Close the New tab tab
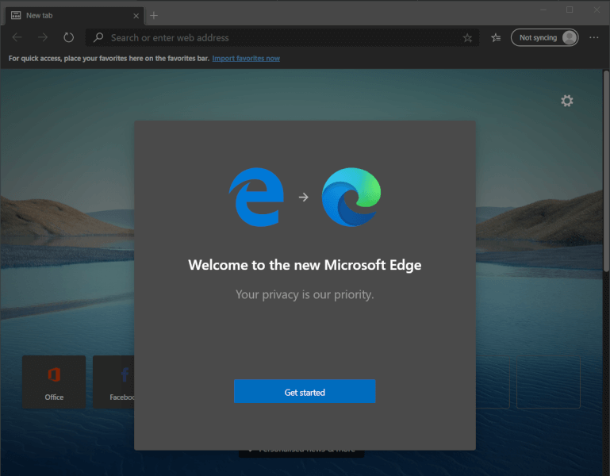This screenshot has height=476, width=610. pos(136,16)
